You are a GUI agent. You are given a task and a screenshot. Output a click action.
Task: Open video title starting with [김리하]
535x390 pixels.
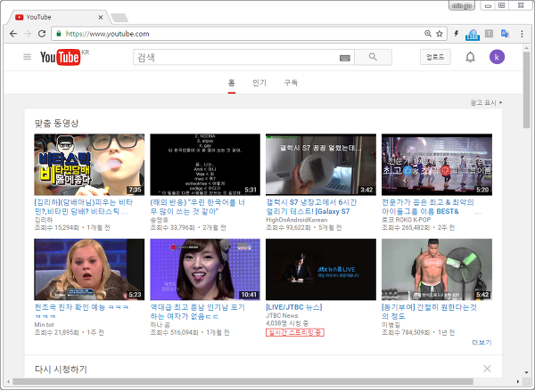click(83, 207)
